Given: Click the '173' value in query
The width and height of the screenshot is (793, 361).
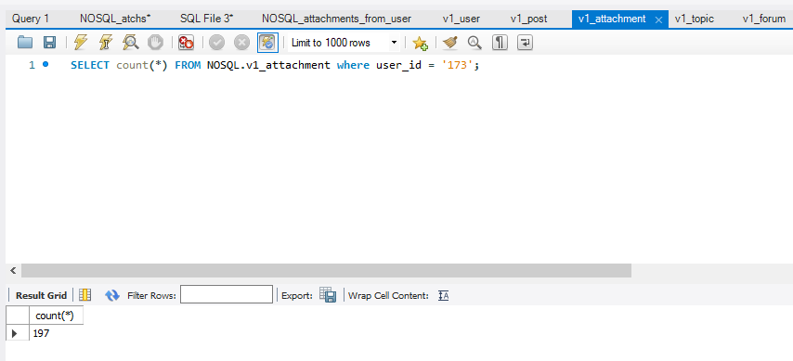Looking at the screenshot, I should (457, 65).
